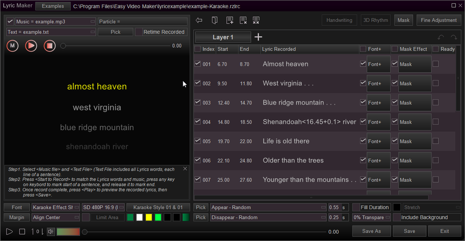Image resolution: width=465 pixels, height=241 pixels.
Task: Add a new layer with plus
Action: [258, 37]
